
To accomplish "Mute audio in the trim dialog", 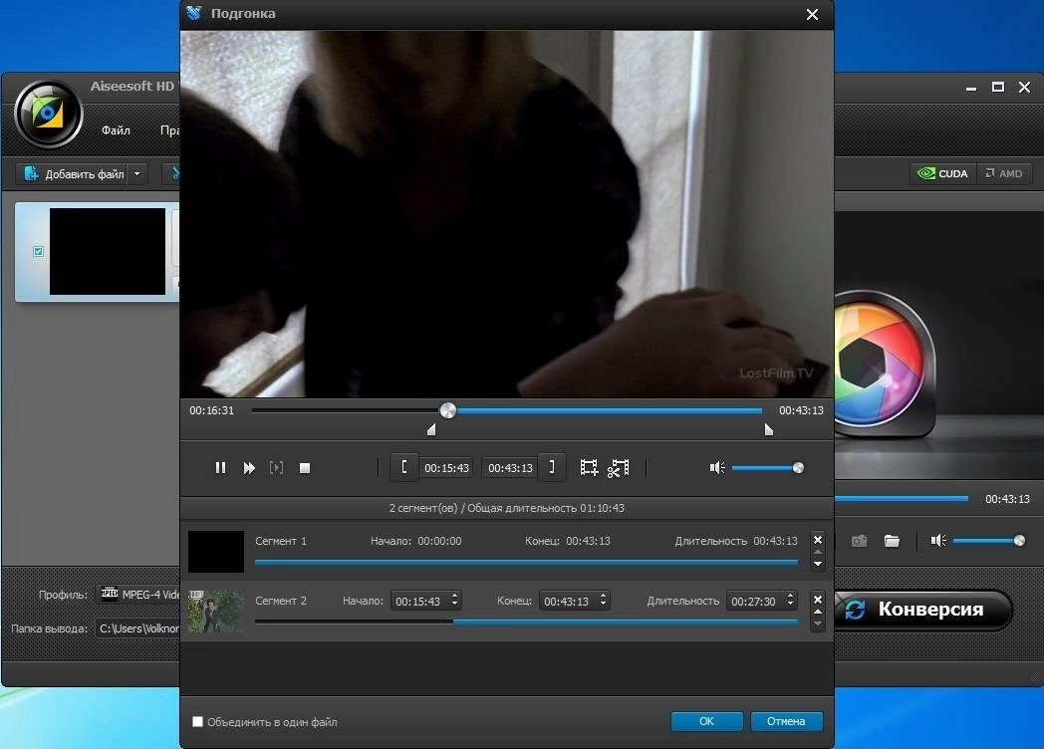I will point(717,468).
